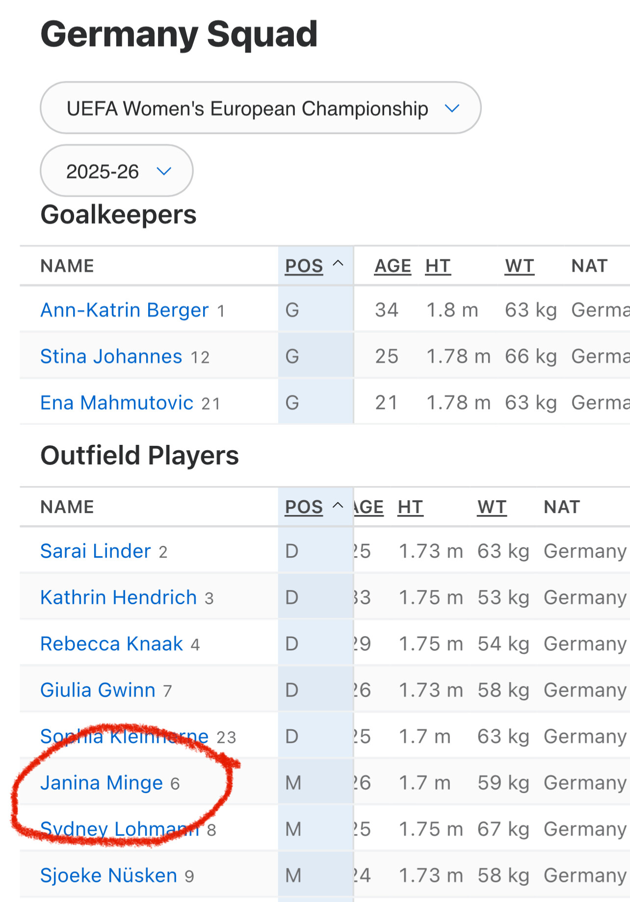The image size is (630, 902).
Task: Sort goalkeepers table by WT column
Action: coord(520,266)
